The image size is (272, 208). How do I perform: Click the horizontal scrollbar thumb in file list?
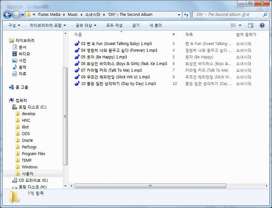click(150, 186)
